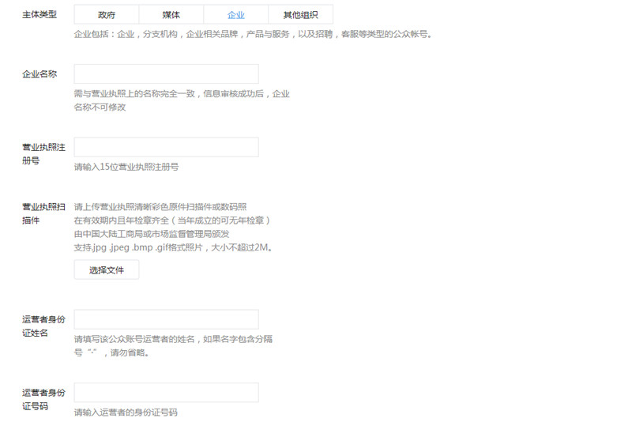Select the 媒体 subject type option
The height and width of the screenshot is (422, 632).
pyautogui.click(x=171, y=14)
